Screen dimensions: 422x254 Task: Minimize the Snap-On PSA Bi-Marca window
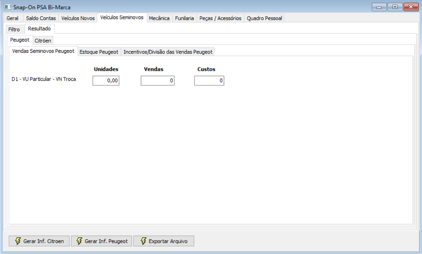[379, 7]
